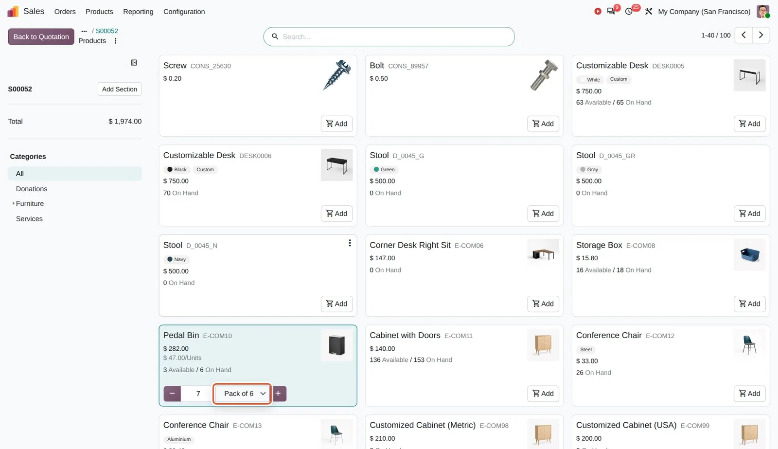Add Customizable Desk DESK0006 to order

pyautogui.click(x=336, y=214)
